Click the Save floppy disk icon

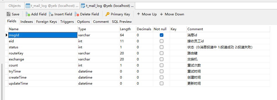point(8,14)
